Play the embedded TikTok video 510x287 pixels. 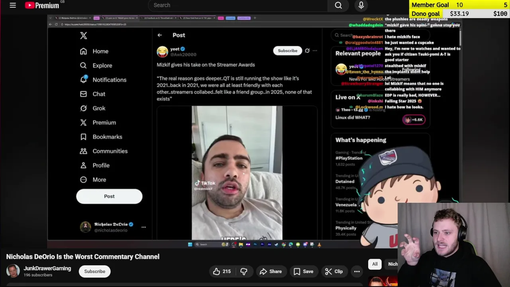point(237,173)
